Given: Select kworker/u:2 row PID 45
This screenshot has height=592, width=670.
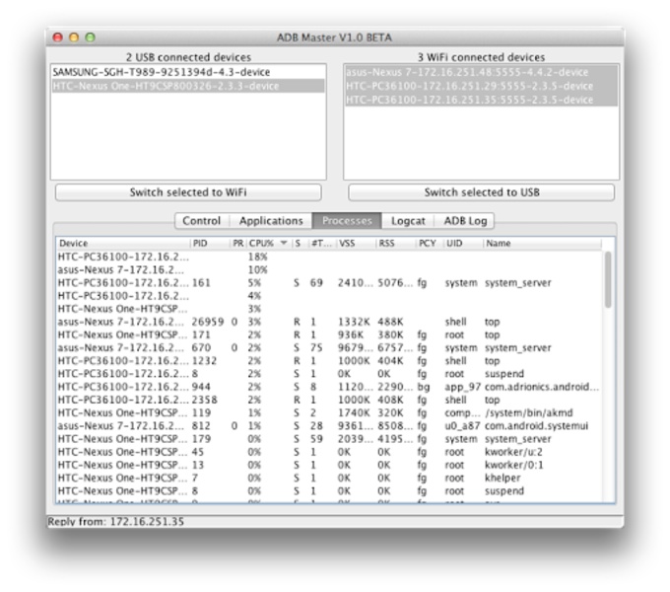Looking at the screenshot, I should click(x=329, y=452).
